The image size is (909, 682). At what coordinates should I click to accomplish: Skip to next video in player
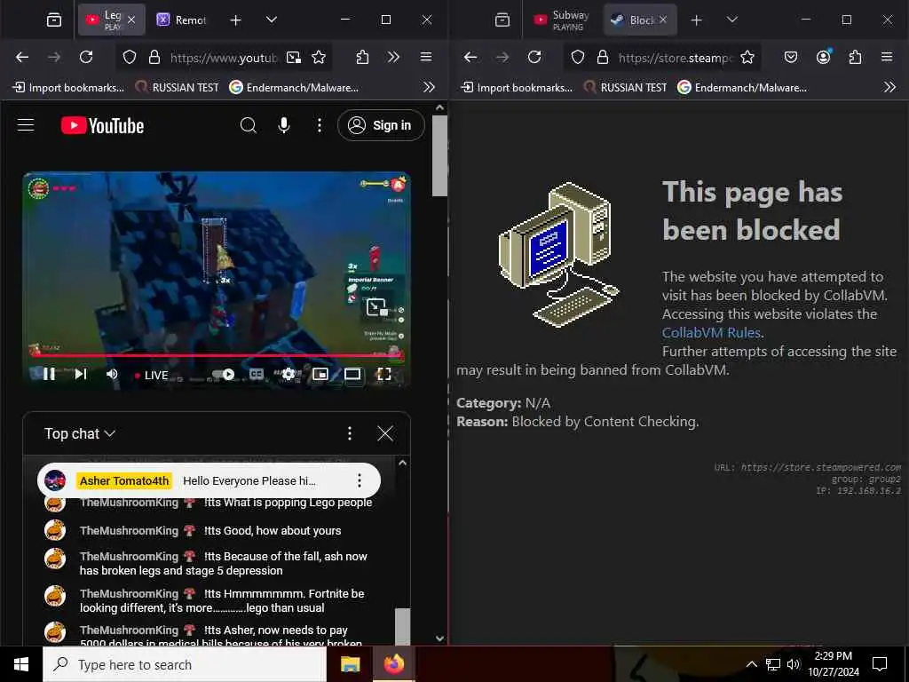(x=81, y=375)
